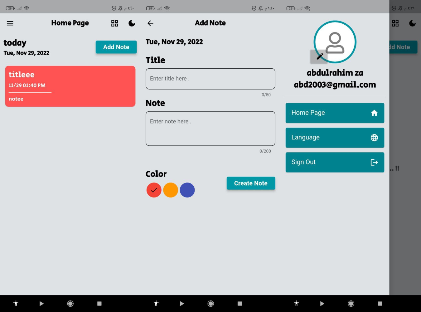Select the blue note color
The width and height of the screenshot is (421, 312).
pyautogui.click(x=187, y=190)
